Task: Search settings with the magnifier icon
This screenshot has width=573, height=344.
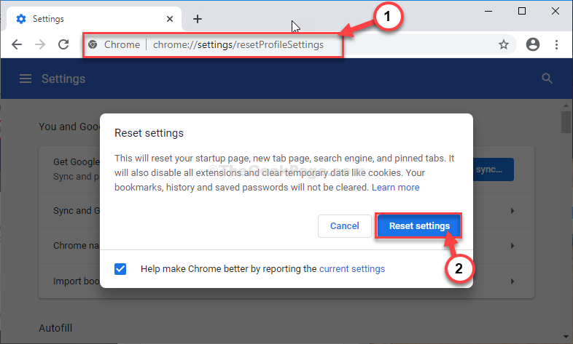Action: pos(547,79)
